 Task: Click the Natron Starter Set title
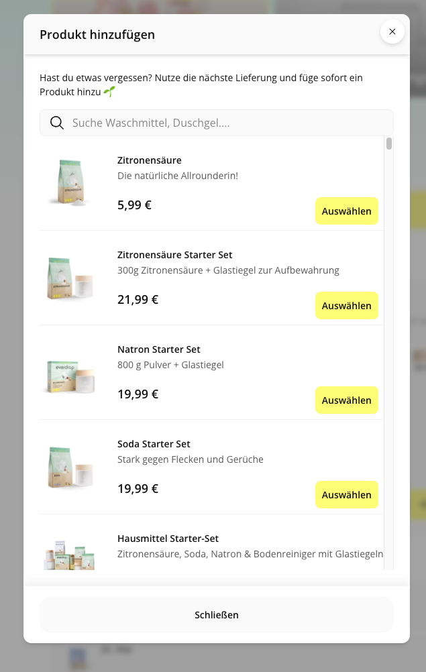click(x=158, y=349)
